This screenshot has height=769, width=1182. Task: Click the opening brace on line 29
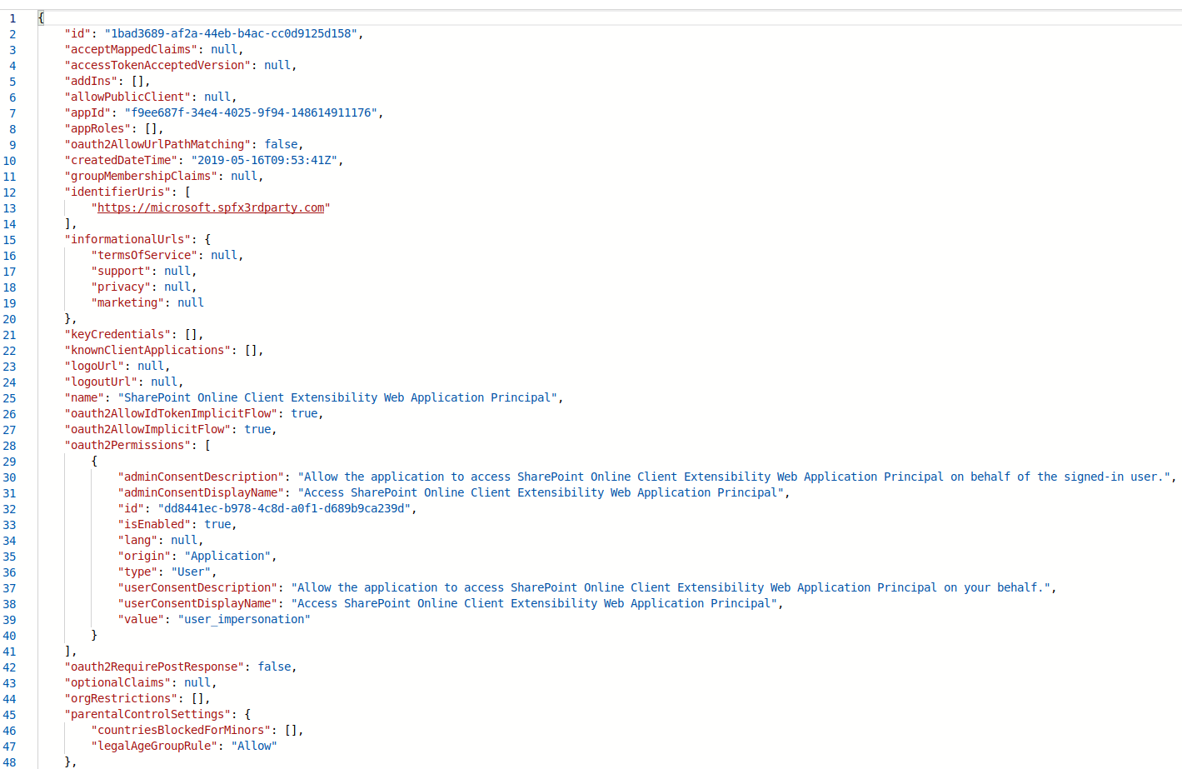click(x=94, y=461)
